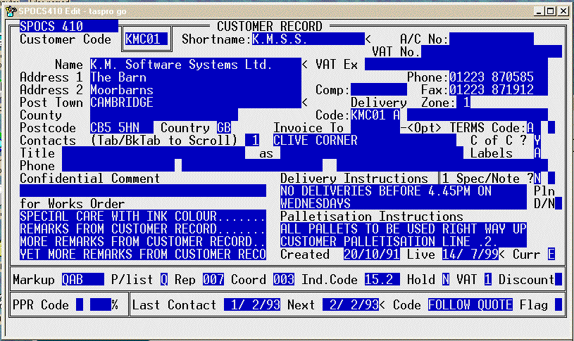Toggle the C of C ? Y field

pyautogui.click(x=537, y=140)
